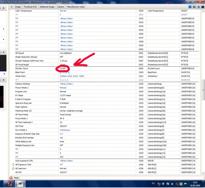Click the vertical scrollbar thumb
The width and height of the screenshot is (205, 188).
click(203, 87)
